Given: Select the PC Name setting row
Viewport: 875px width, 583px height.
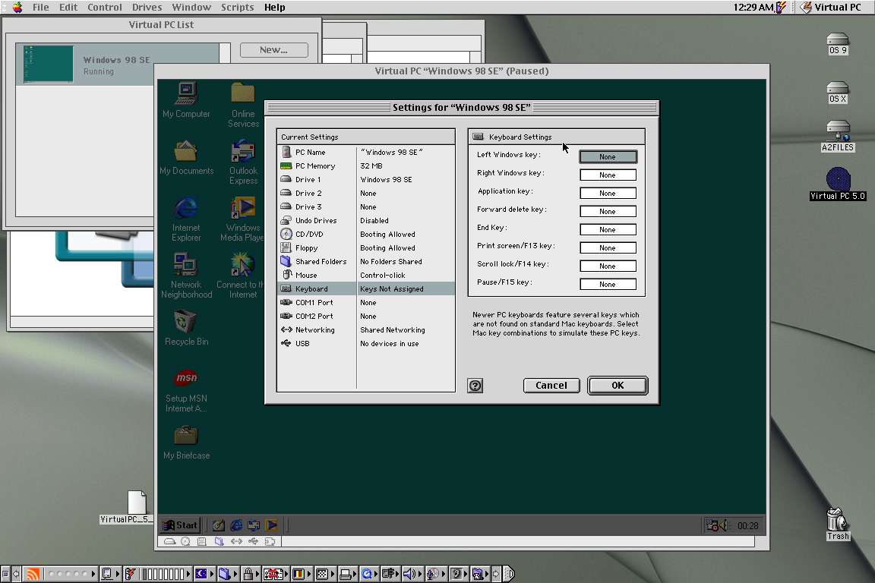Looking at the screenshot, I should [x=366, y=153].
